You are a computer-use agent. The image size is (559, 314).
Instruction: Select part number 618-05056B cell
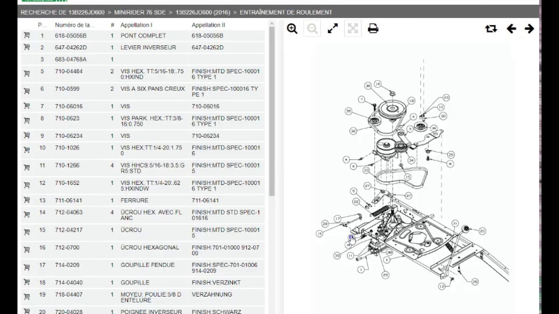pyautogui.click(x=71, y=35)
